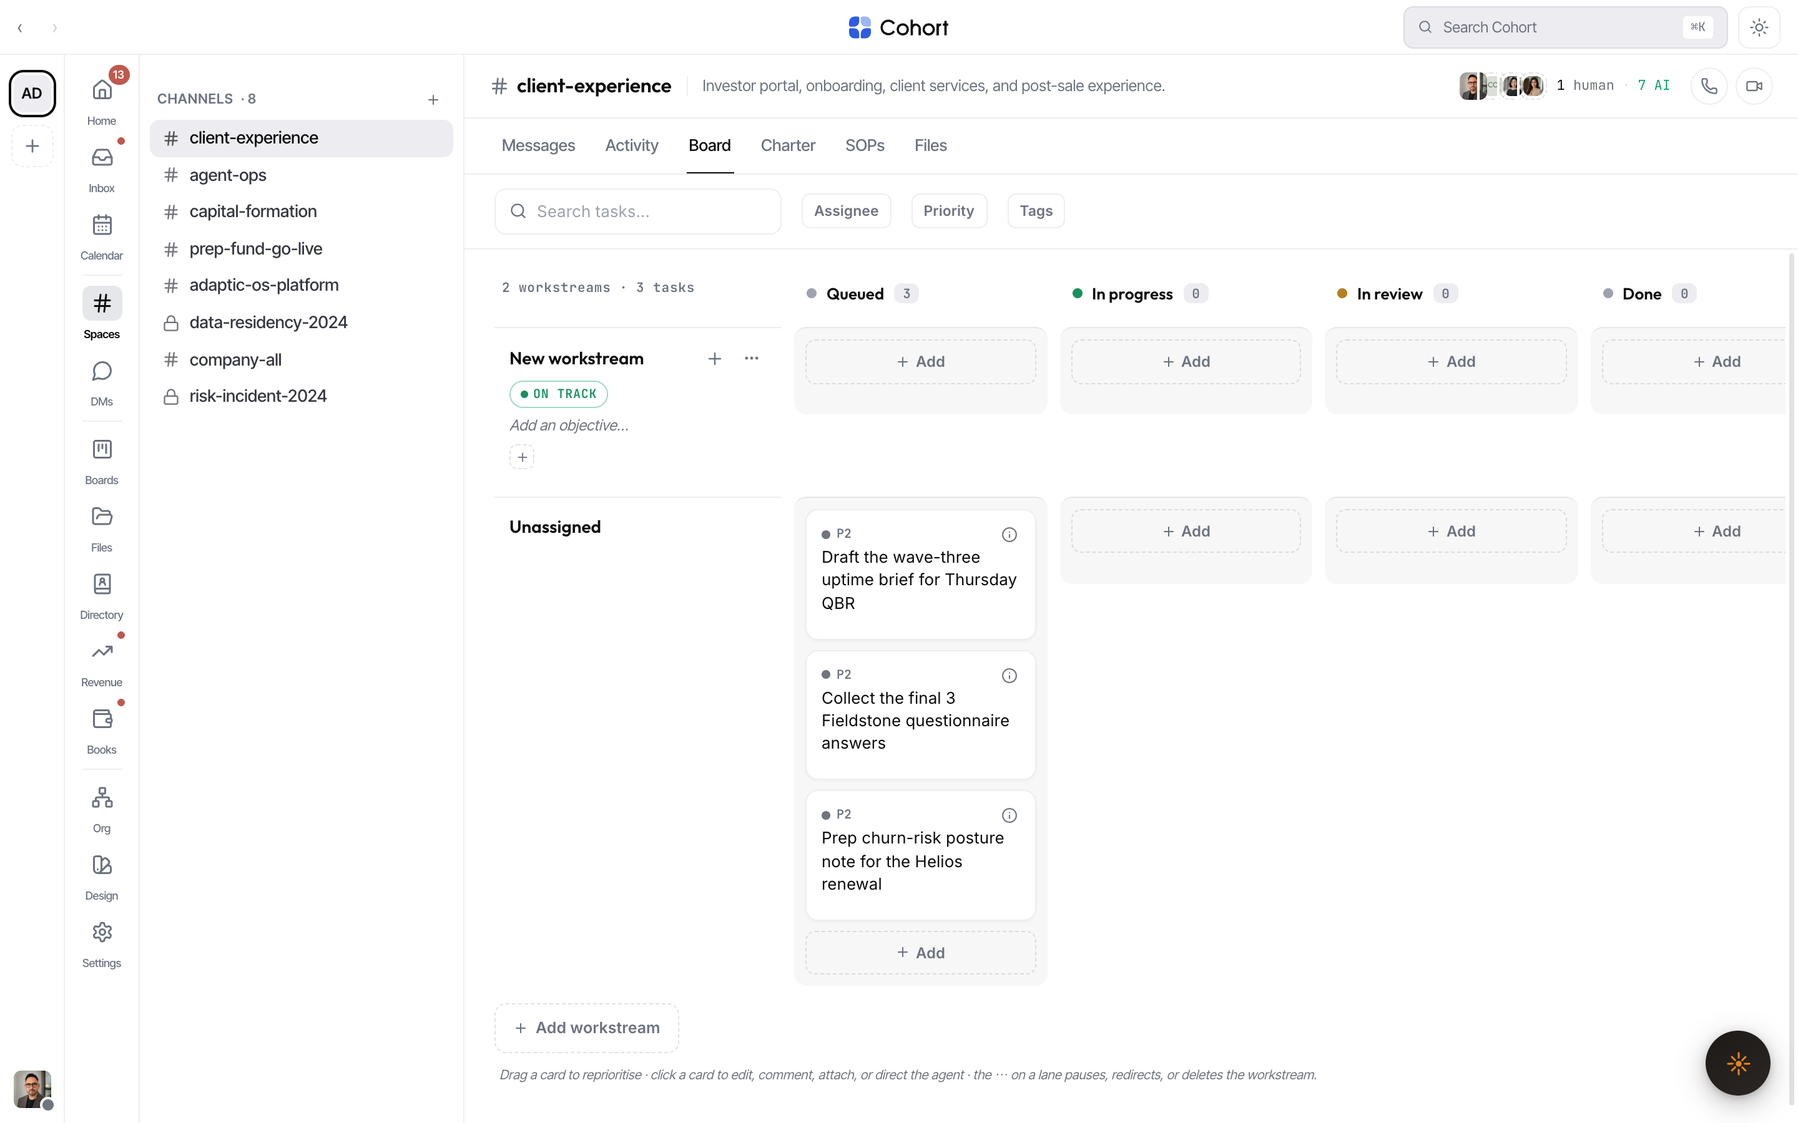Open the company-all channel
Viewport: 1798px width, 1123px height.
[x=301, y=359]
